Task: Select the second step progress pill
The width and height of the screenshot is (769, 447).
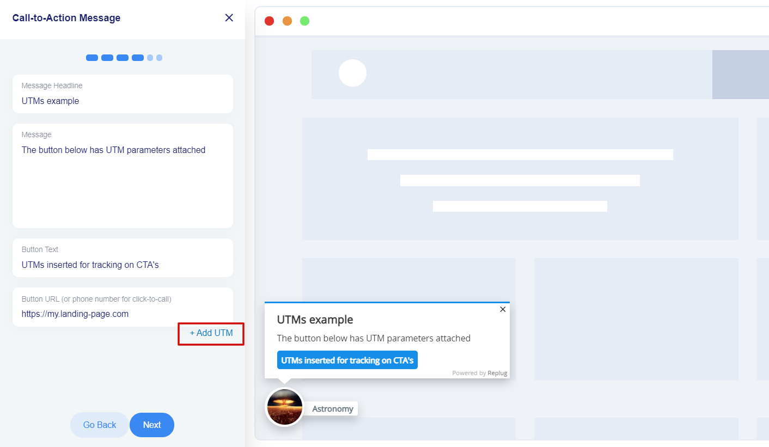Action: click(107, 58)
